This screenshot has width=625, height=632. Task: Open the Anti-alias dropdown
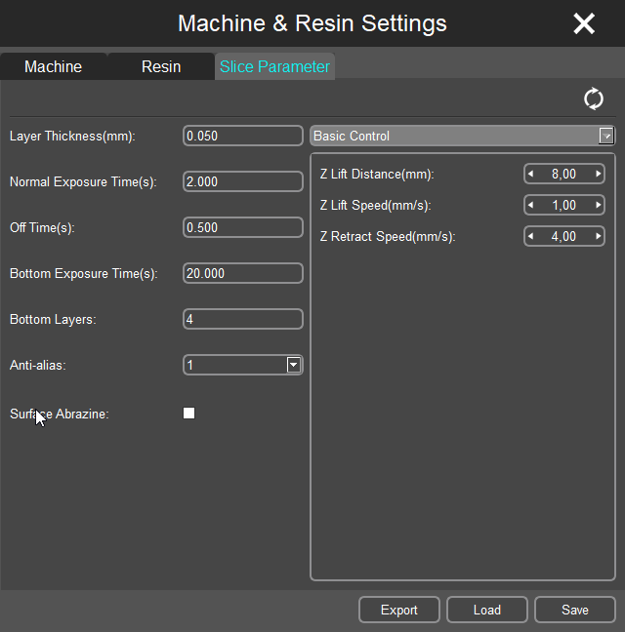[x=293, y=365]
